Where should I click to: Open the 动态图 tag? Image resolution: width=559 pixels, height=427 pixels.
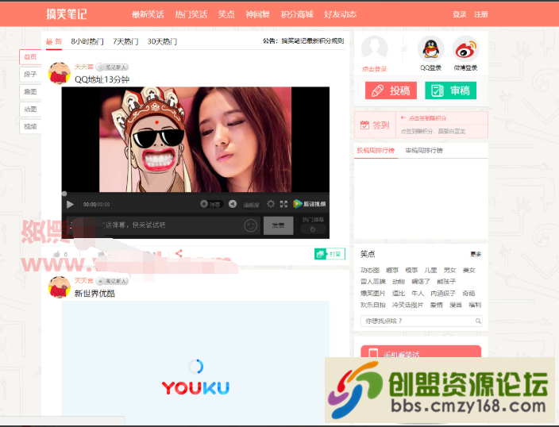(x=370, y=270)
